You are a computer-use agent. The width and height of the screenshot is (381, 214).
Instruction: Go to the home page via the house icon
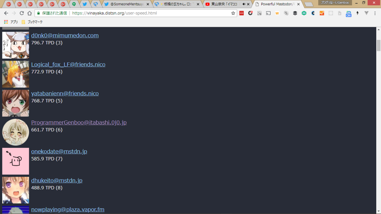click(29, 13)
